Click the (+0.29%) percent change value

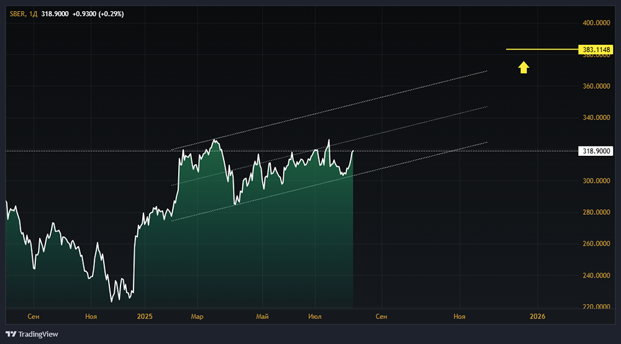click(111, 14)
